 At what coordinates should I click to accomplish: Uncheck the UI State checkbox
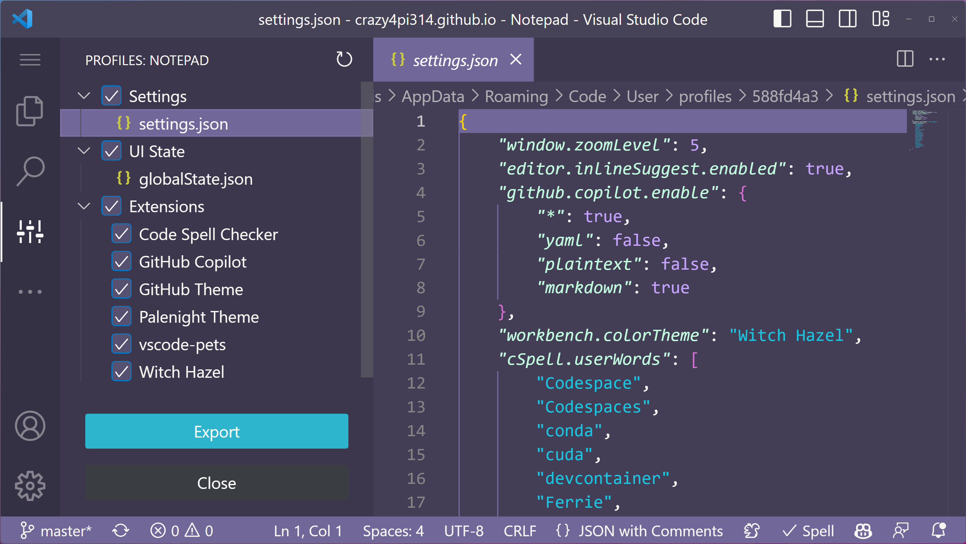click(x=111, y=151)
